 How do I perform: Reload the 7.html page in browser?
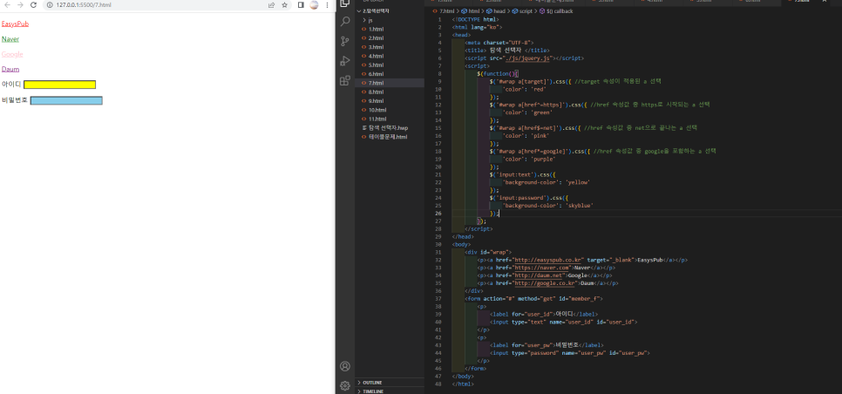pos(33,5)
